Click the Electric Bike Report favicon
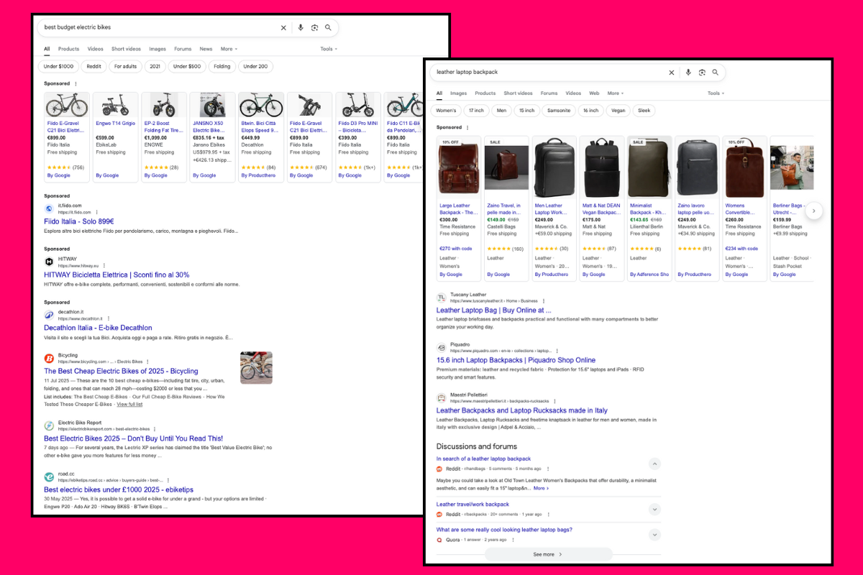The width and height of the screenshot is (863, 575). tap(49, 425)
